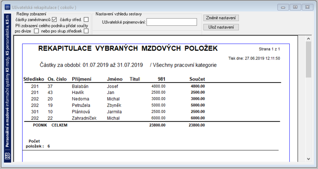Click Os. číslo 19
318x169 pixels.
point(50,106)
